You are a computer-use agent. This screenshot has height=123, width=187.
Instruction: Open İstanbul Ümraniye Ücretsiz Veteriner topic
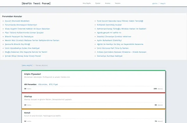pos(114,36)
